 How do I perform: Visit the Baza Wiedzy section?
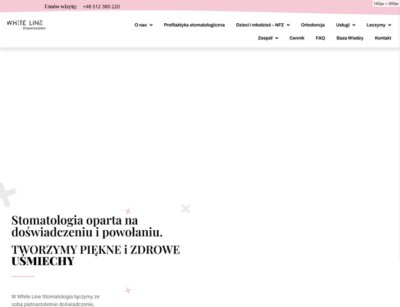point(350,38)
